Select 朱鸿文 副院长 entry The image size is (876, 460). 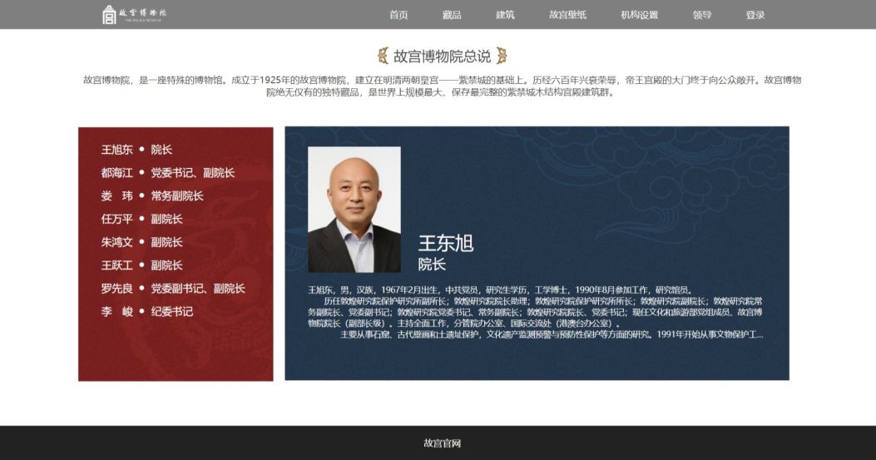[141, 242]
